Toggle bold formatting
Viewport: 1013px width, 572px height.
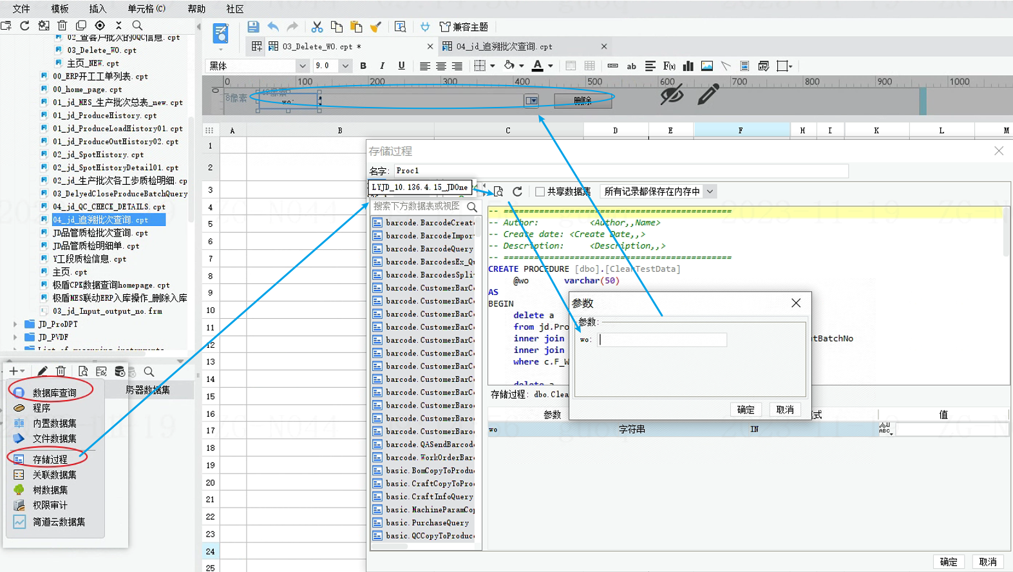click(x=363, y=66)
